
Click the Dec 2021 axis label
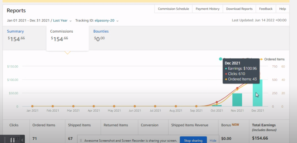(x=257, y=111)
